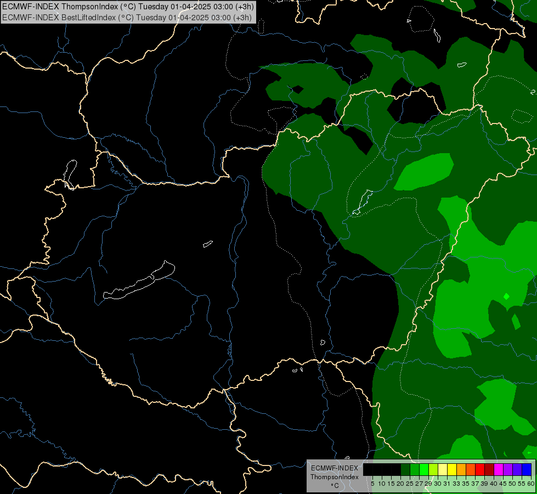Select the purple 45–50 legend swatch
537x494 pixels.
(x=508, y=469)
